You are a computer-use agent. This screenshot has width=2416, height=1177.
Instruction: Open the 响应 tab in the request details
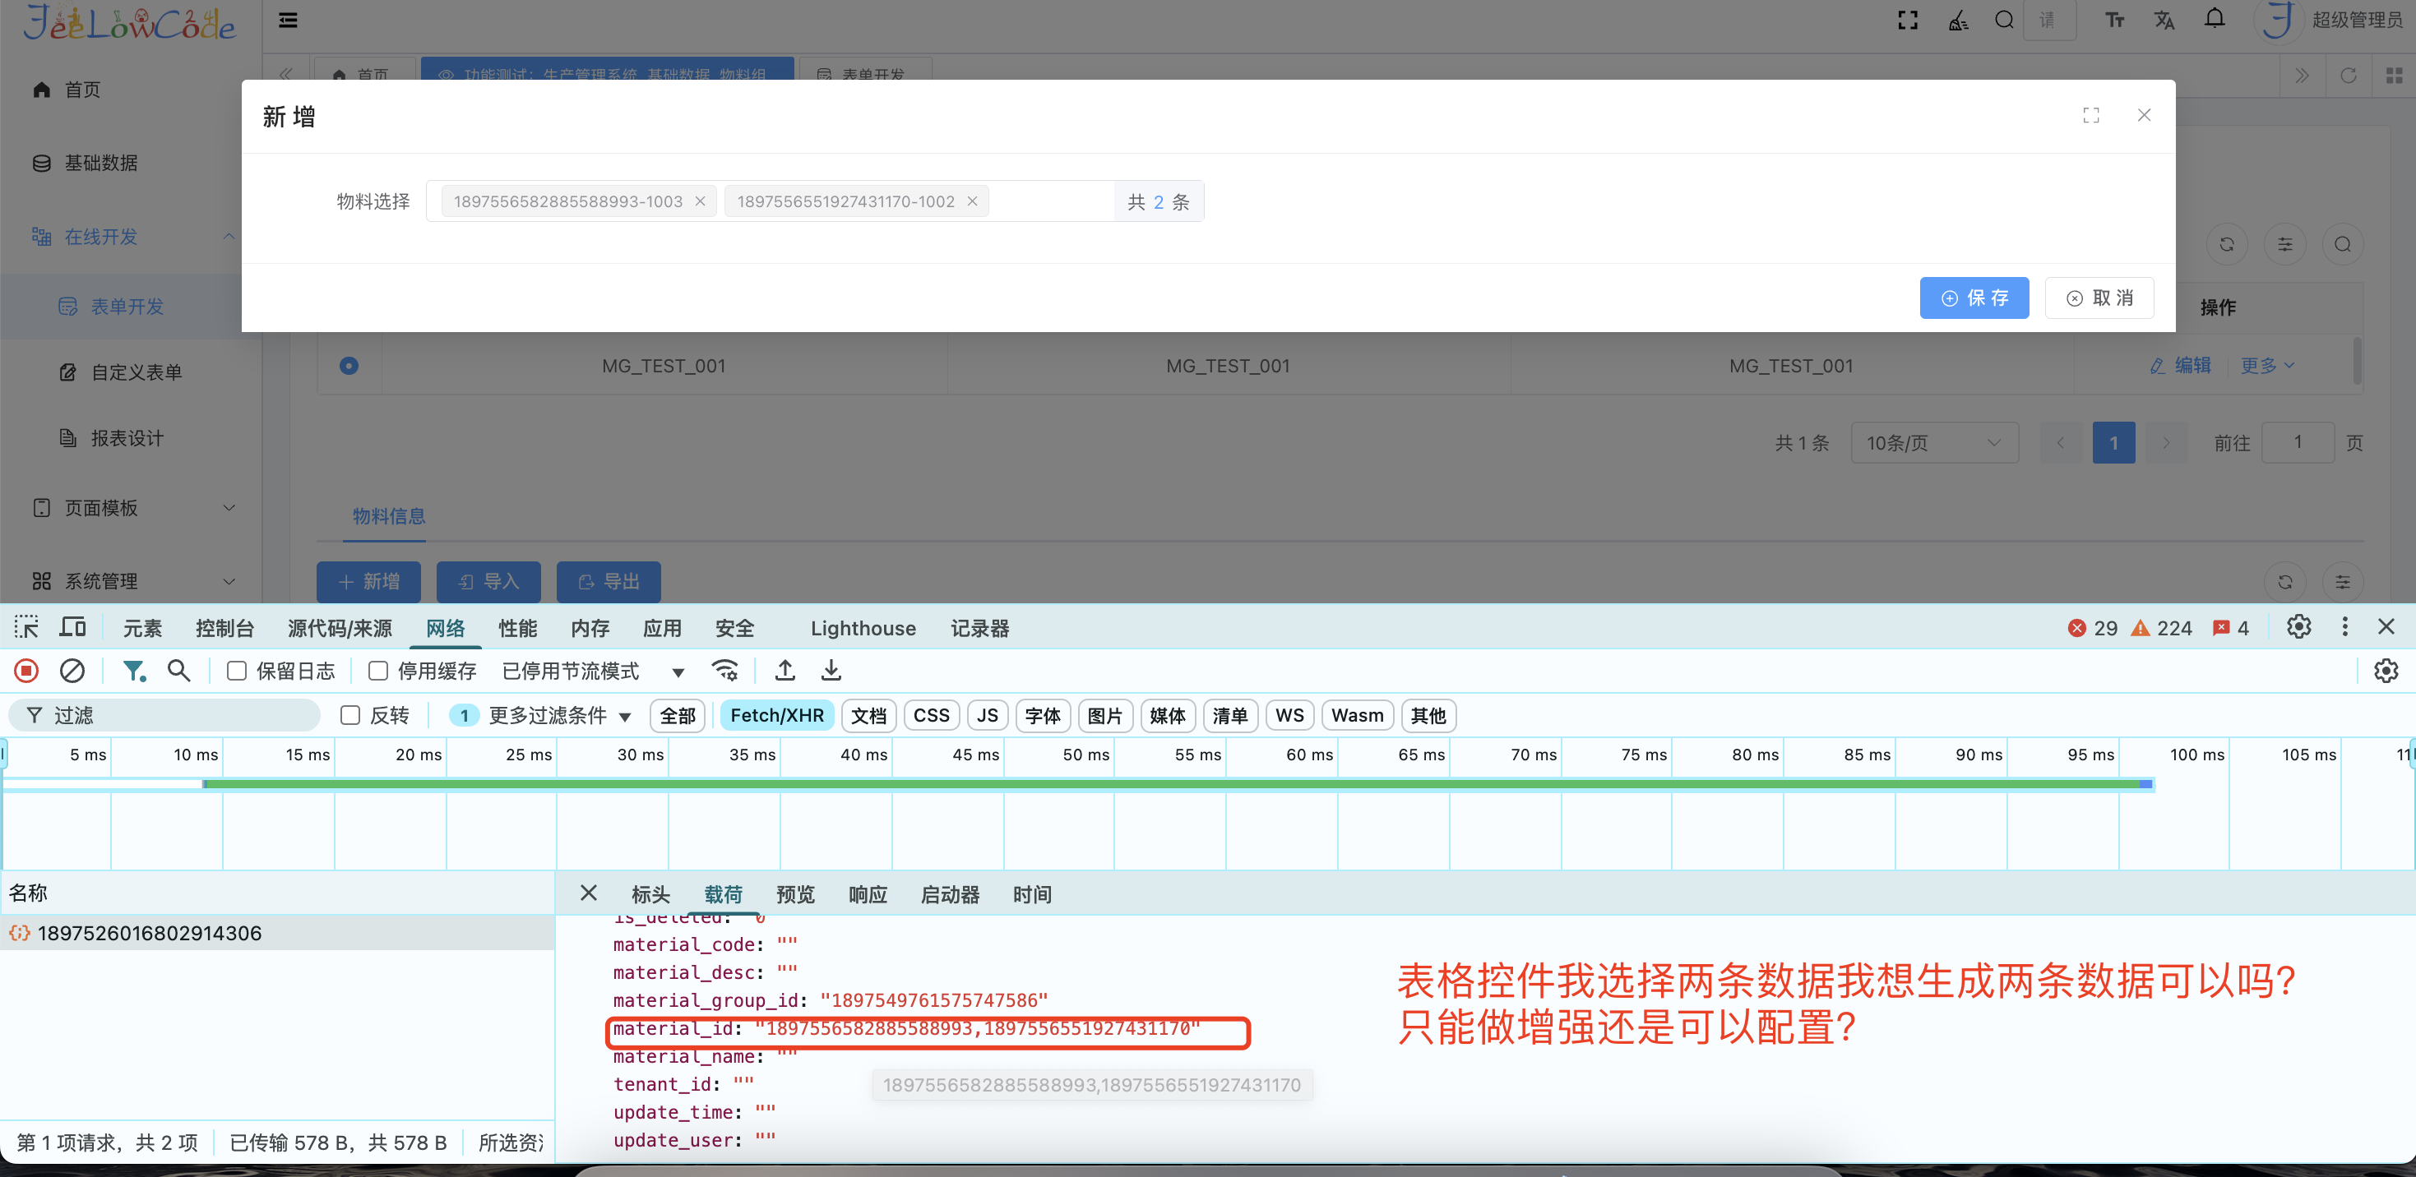pos(868,895)
